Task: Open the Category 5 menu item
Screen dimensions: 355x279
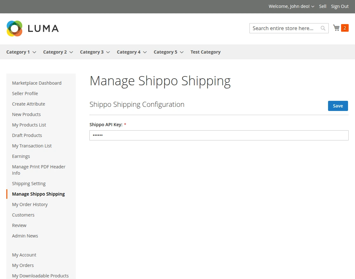Action: pos(165,52)
